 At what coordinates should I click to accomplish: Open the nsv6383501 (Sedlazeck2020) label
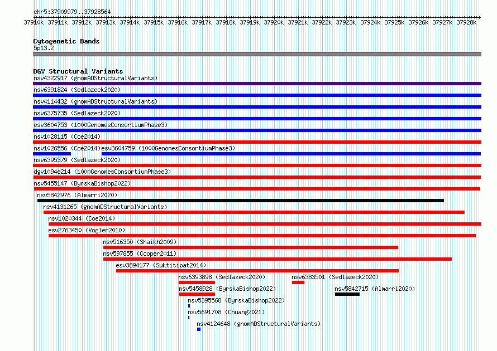click(x=335, y=277)
